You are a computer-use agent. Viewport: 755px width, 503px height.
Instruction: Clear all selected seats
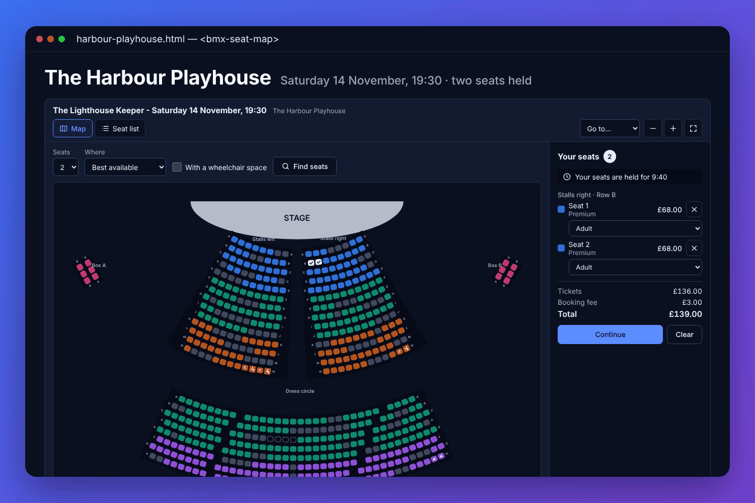[x=685, y=334]
